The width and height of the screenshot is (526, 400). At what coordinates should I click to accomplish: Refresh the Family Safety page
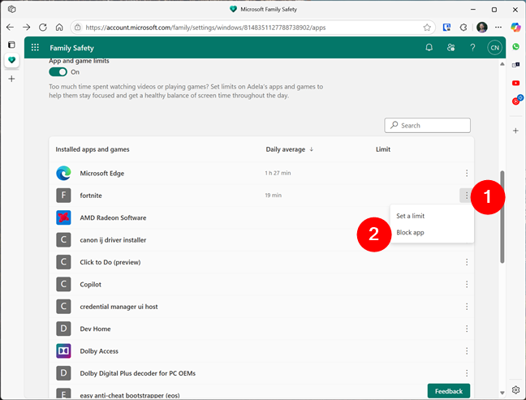pyautogui.click(x=43, y=27)
